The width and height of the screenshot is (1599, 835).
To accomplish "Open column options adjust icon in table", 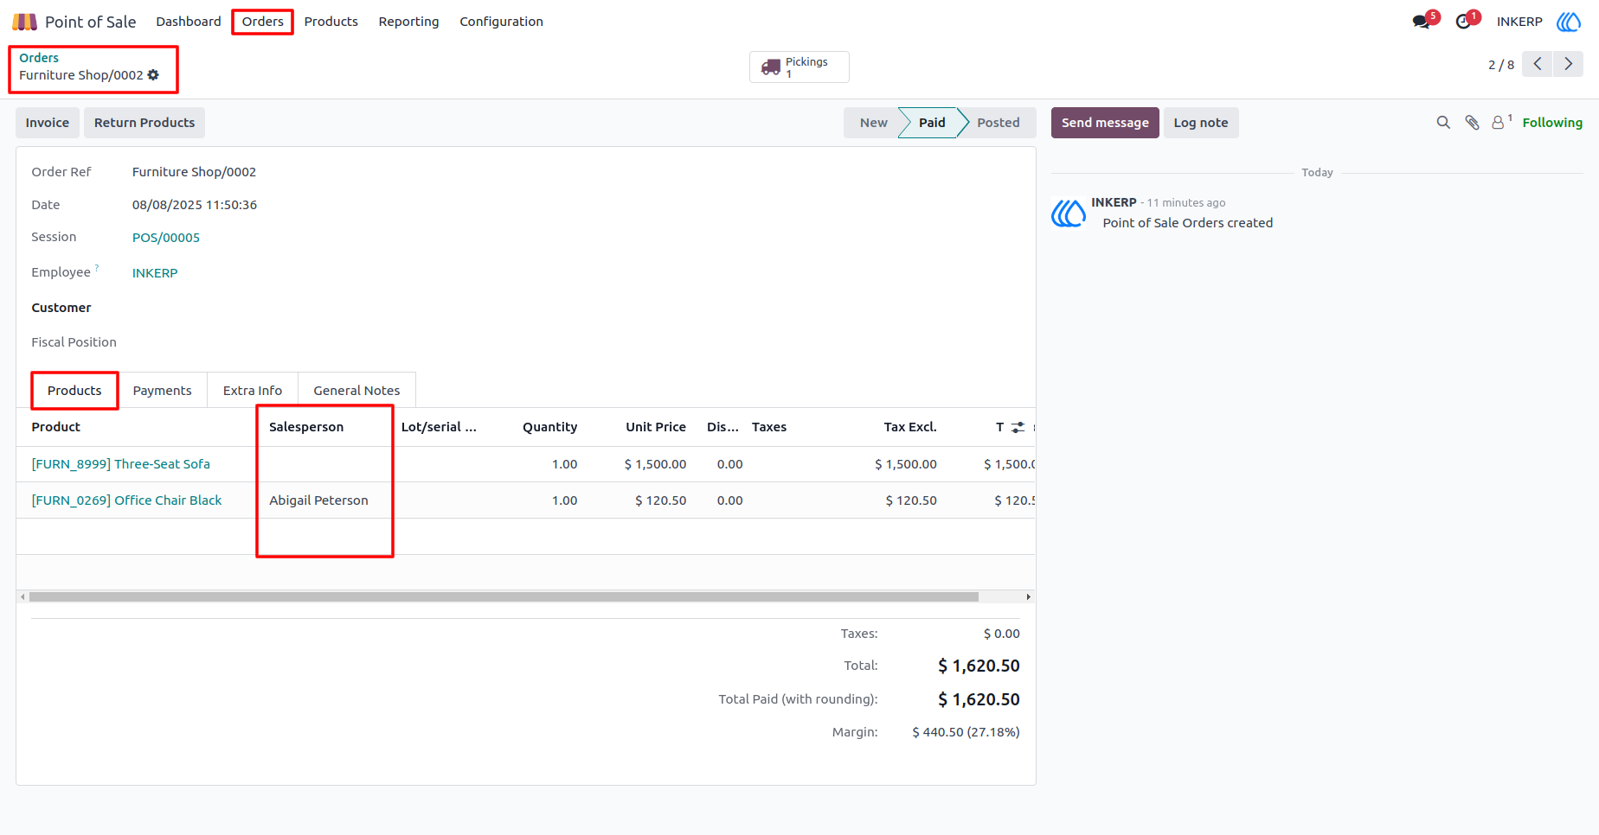I will pyautogui.click(x=1018, y=427).
